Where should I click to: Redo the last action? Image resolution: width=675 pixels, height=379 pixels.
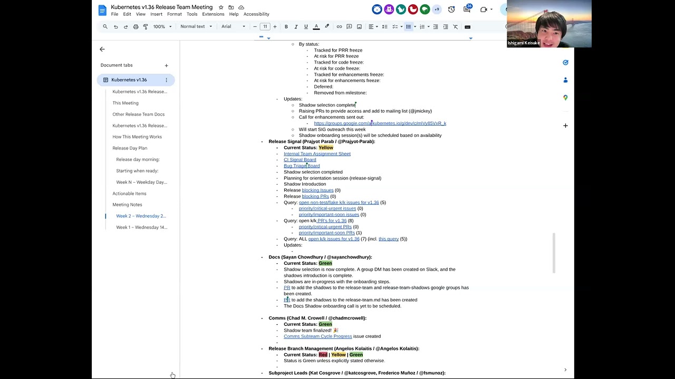pos(126,27)
